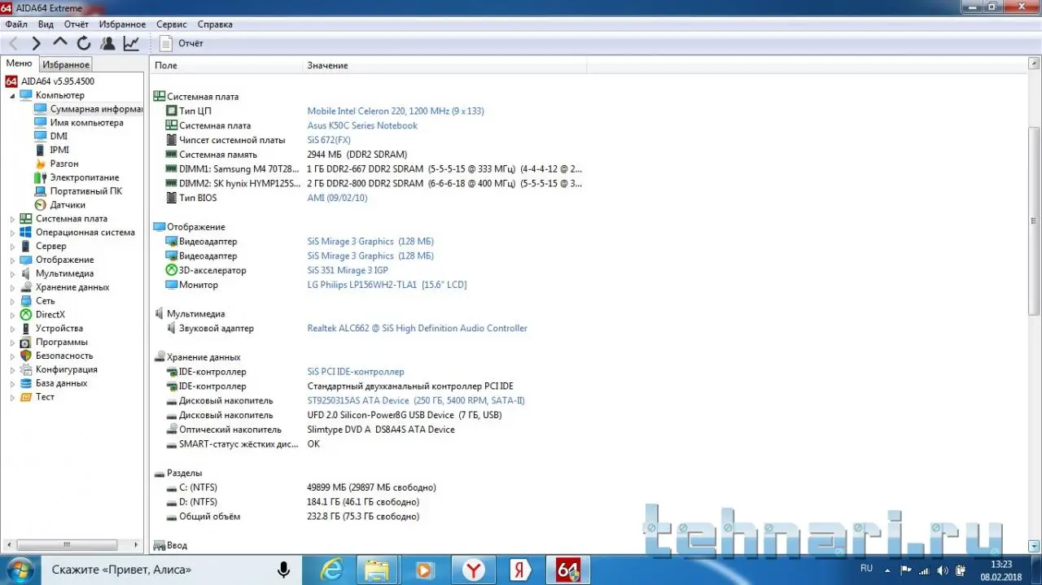Viewport: 1042px width, 585px height.
Task: Go up one level with Up arrow
Action: 60,43
